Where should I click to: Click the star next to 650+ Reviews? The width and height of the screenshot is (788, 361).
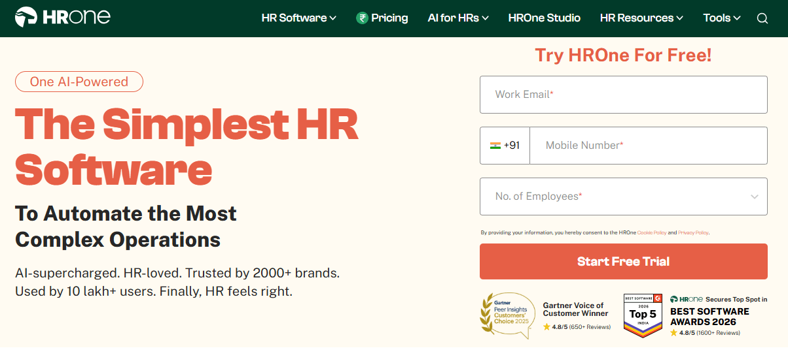point(546,327)
